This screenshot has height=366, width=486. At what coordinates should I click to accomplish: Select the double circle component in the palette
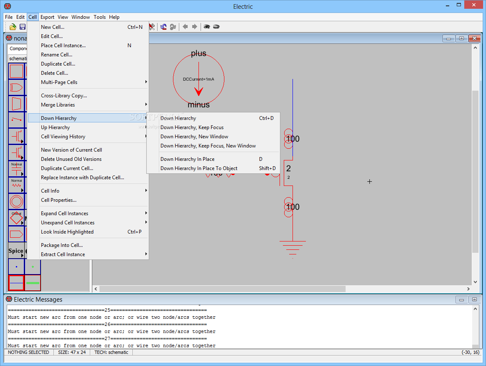pyautogui.click(x=16, y=201)
